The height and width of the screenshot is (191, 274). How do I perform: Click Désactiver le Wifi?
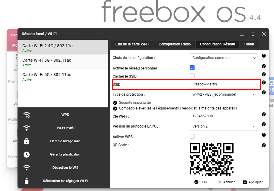point(65,168)
